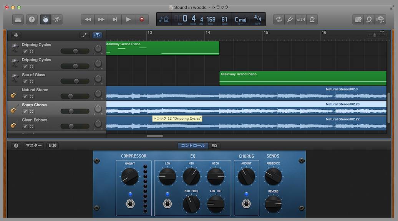Open the C maj key dropdown

240,20
